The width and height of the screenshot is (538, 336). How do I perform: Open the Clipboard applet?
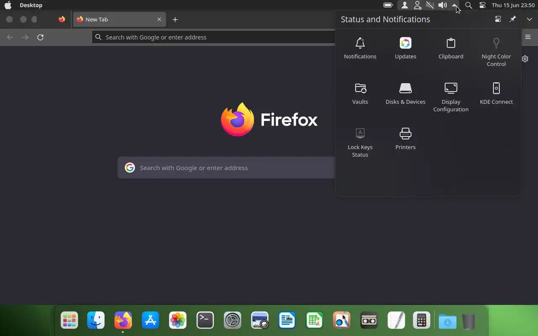[x=451, y=48]
